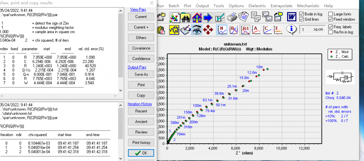Open the Plot menu

[x=186, y=6]
